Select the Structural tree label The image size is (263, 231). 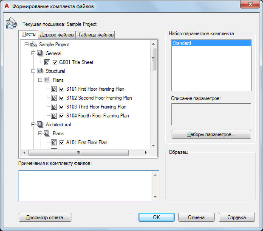pos(55,71)
